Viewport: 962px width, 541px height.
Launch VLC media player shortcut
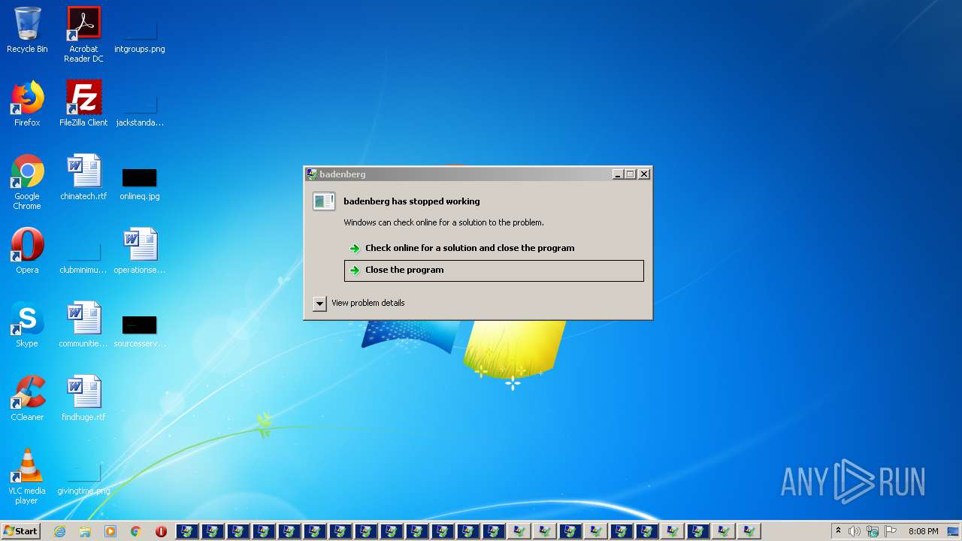coord(27,476)
